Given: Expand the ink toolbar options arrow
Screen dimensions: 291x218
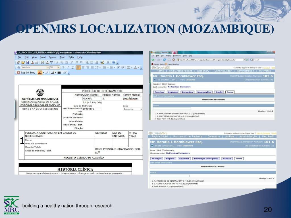Looking at the screenshot, I should (69, 74).
